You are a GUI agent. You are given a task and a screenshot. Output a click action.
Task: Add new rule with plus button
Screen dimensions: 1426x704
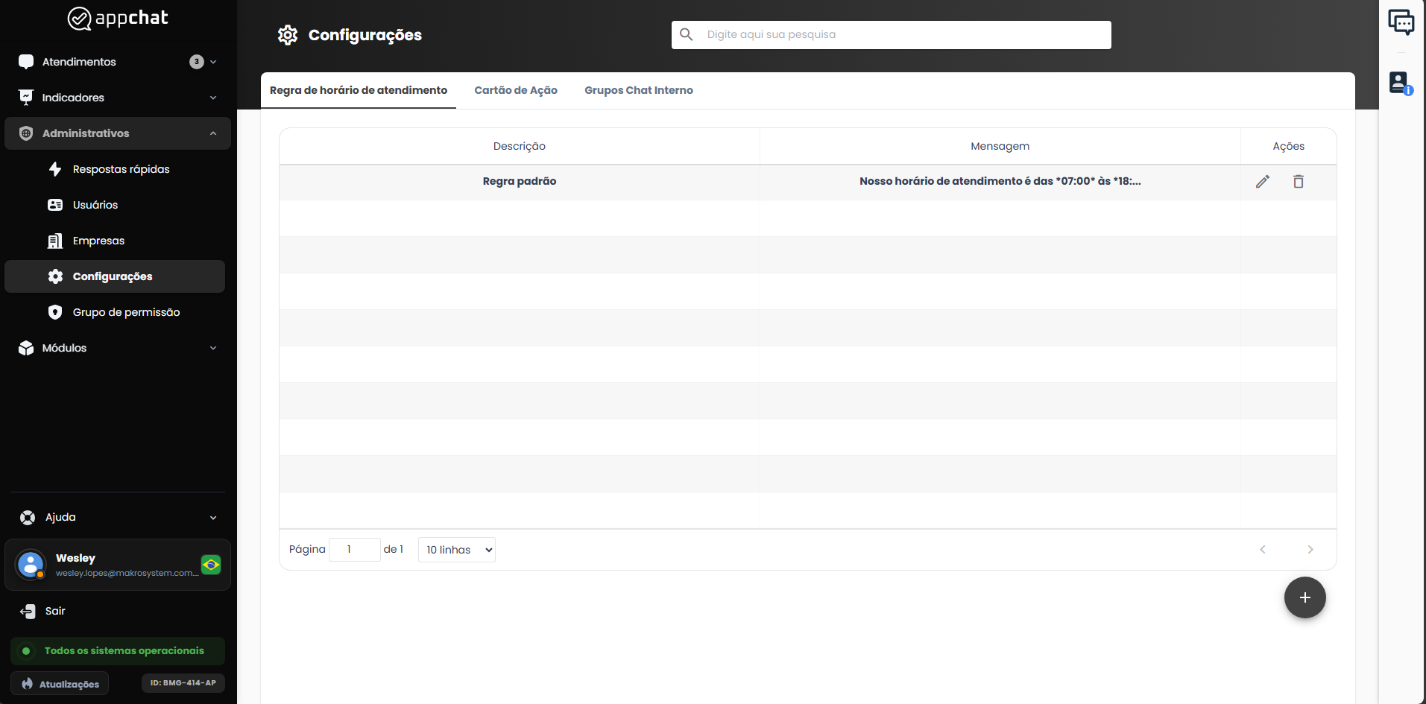coord(1305,597)
